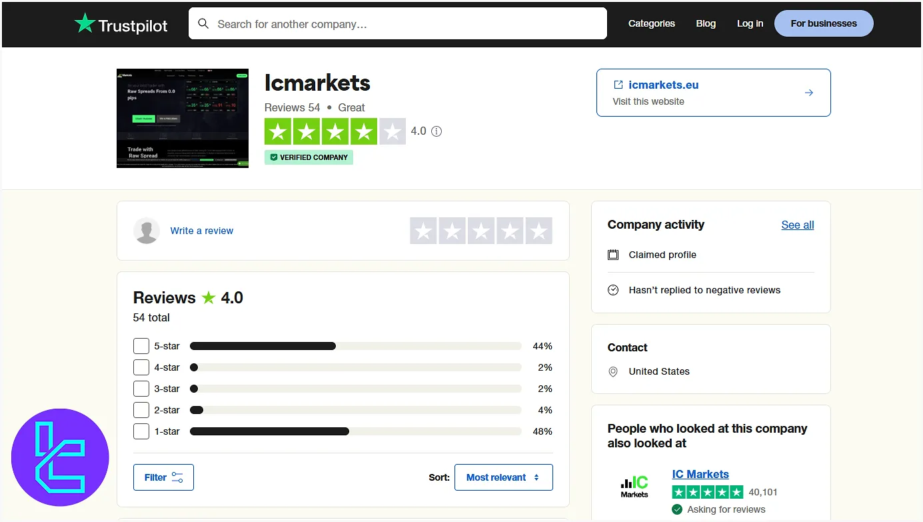
Task: Tick the 3-star filter checkbox
Action: point(141,389)
